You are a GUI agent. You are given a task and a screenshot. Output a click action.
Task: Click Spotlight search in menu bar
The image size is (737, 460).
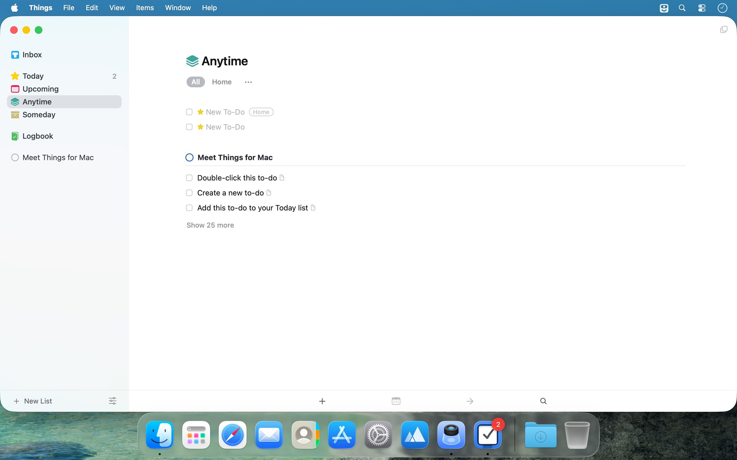click(x=682, y=8)
